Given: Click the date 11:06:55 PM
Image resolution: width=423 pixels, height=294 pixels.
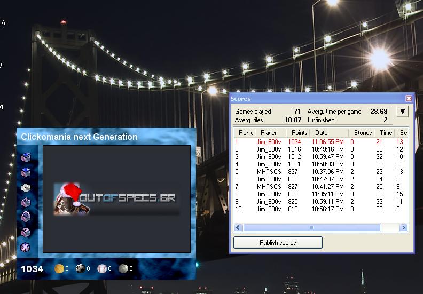Looking at the screenshot, I should 327,142.
